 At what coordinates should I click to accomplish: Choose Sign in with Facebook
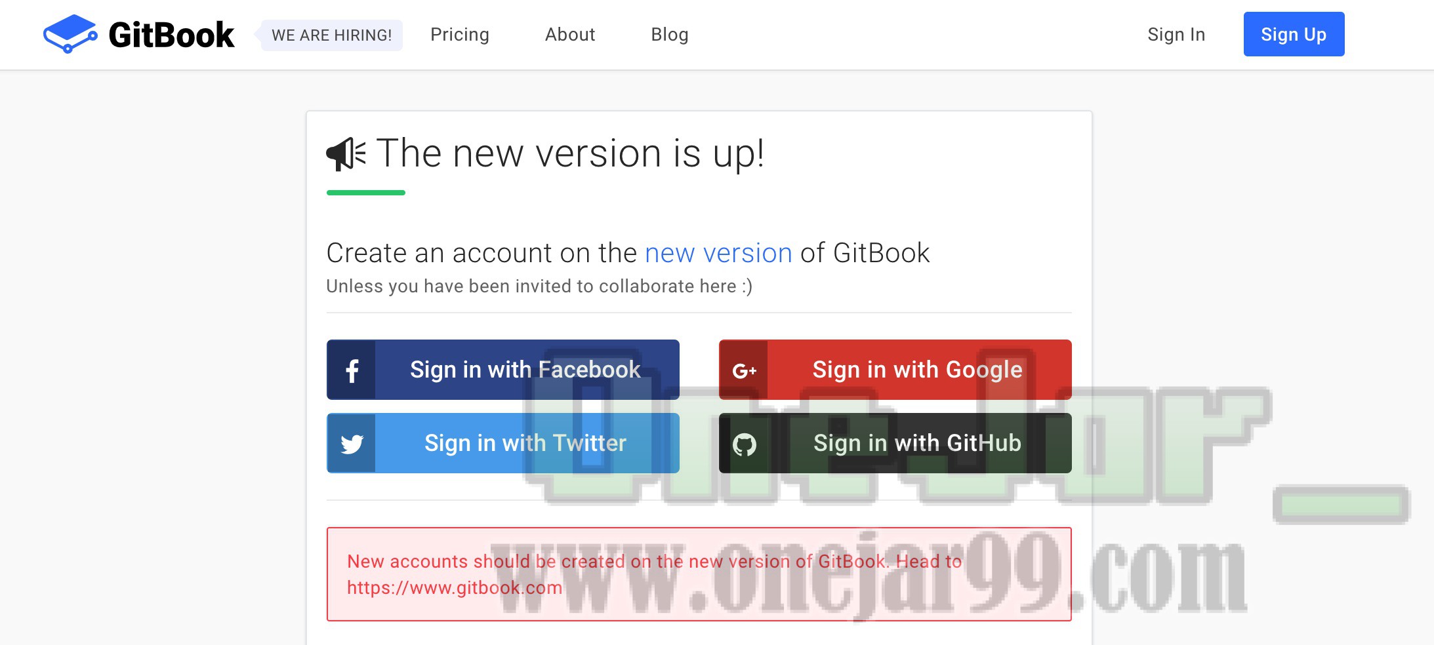[503, 370]
